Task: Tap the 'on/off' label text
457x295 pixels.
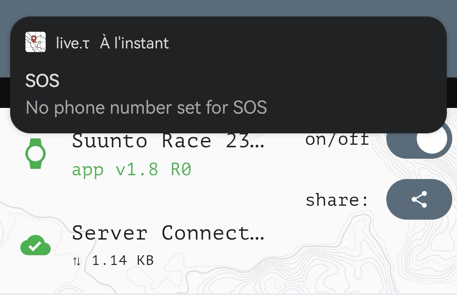Action: 337,140
